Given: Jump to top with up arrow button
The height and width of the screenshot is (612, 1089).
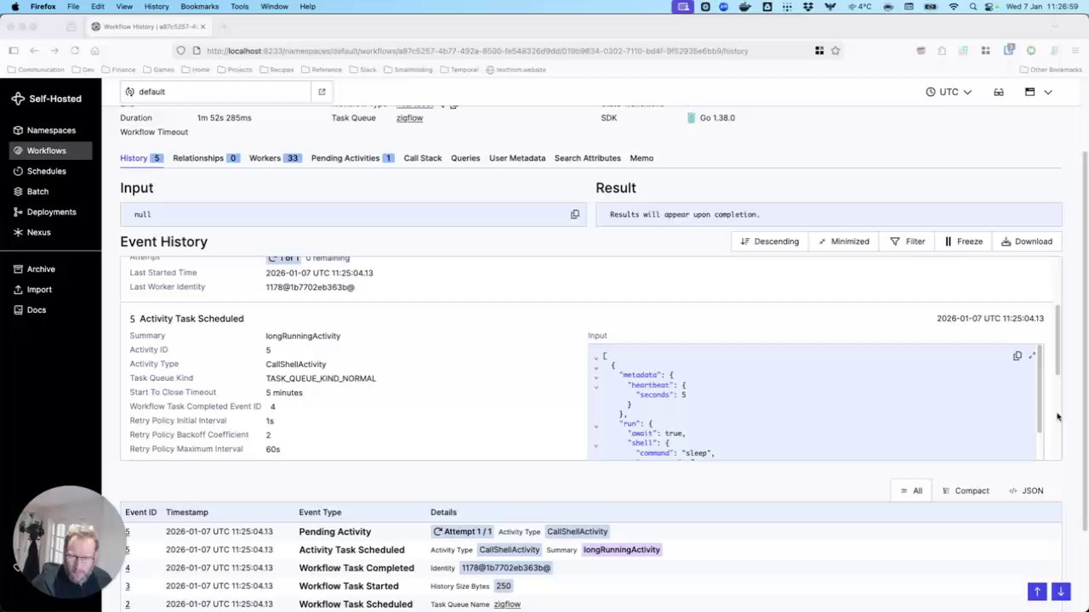Looking at the screenshot, I should click(x=1037, y=592).
